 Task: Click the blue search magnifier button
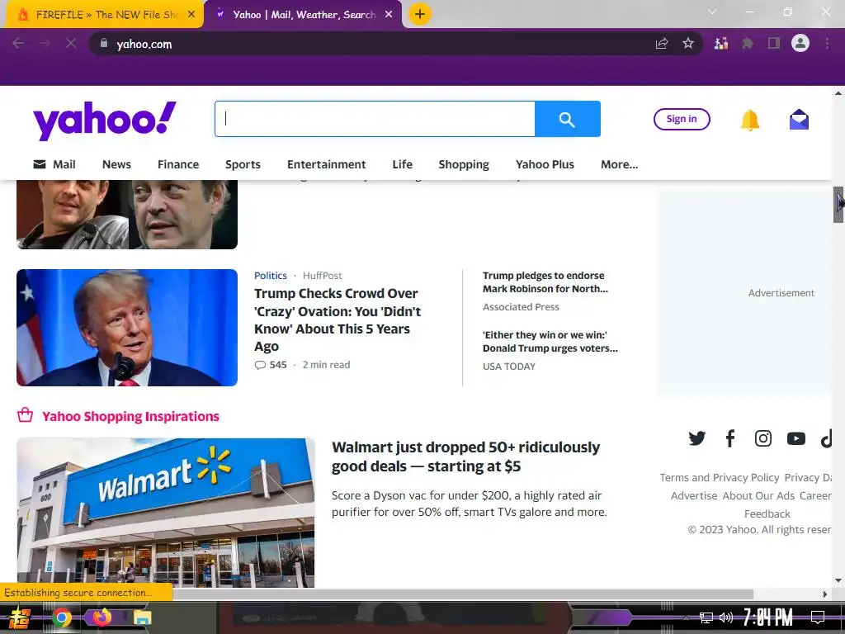click(x=568, y=119)
